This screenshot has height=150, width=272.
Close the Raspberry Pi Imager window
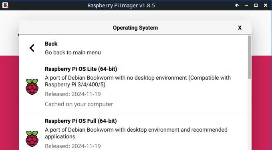pos(266,5)
